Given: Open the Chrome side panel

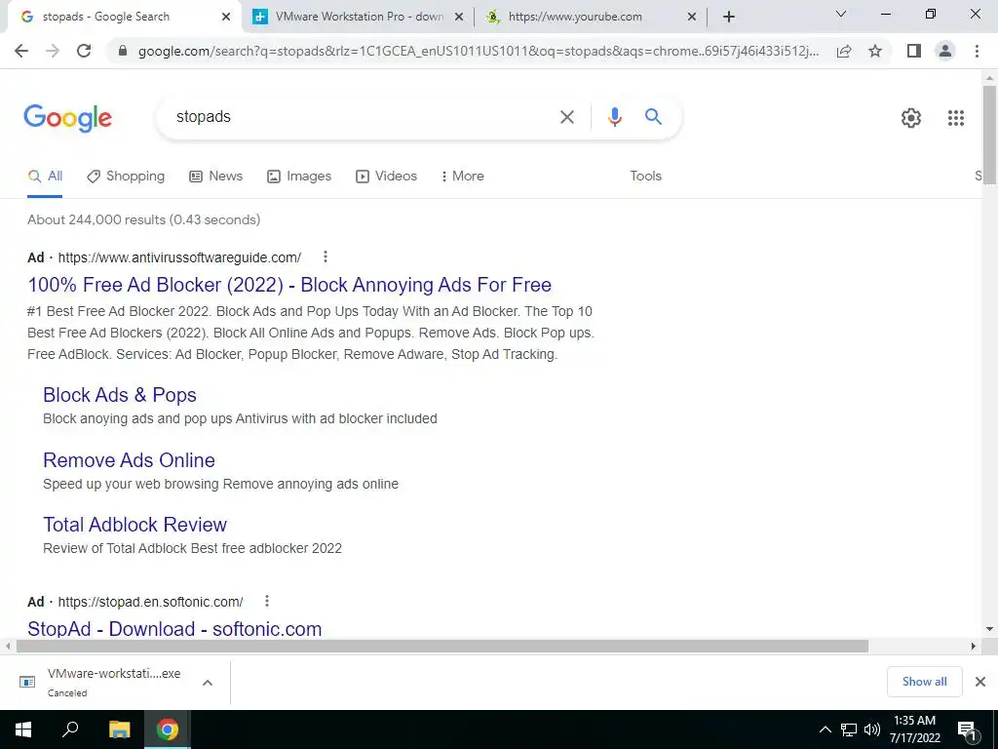Looking at the screenshot, I should 914,51.
